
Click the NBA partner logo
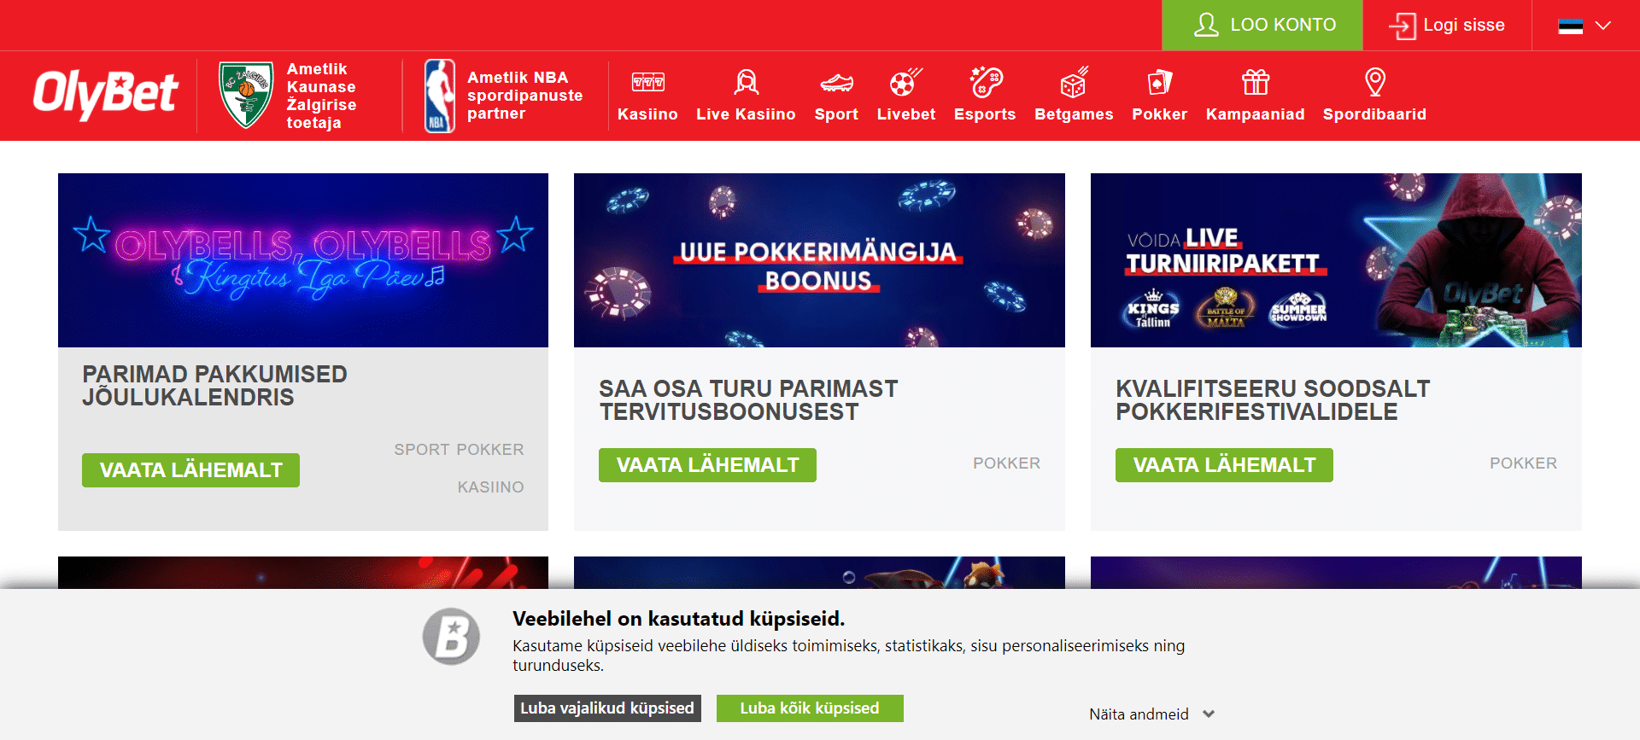click(x=440, y=96)
